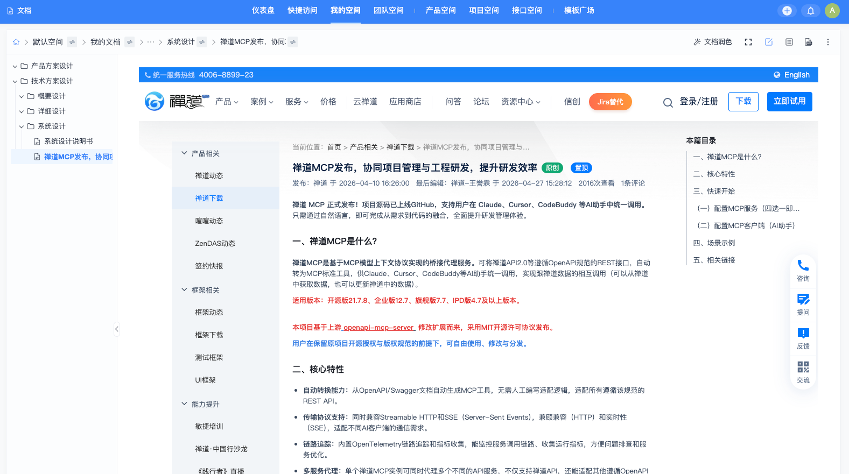Open the collapsed breadcrumb ellipsis
This screenshot has width=849, height=474.
[x=151, y=42]
